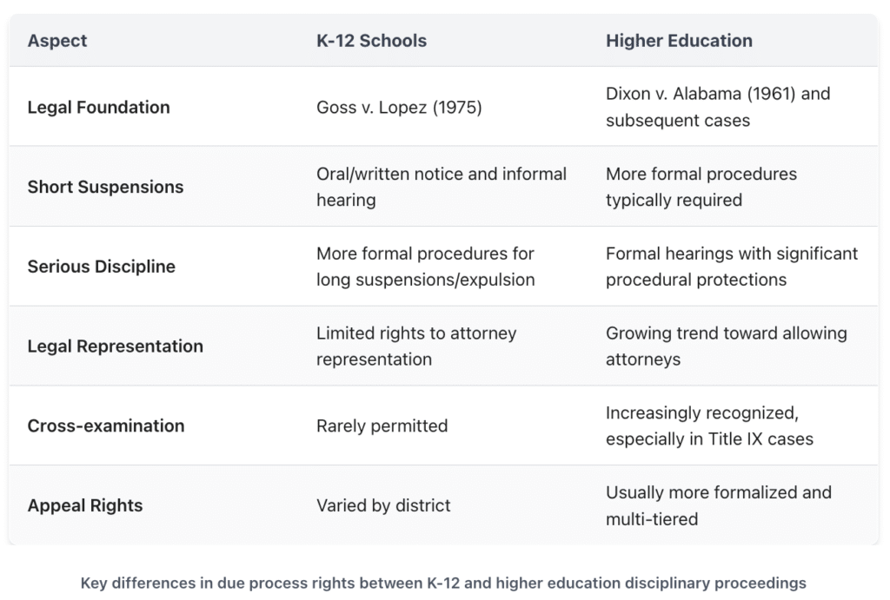Click the Higher Education column header
This screenshot has height=600, width=890.
coord(679,41)
